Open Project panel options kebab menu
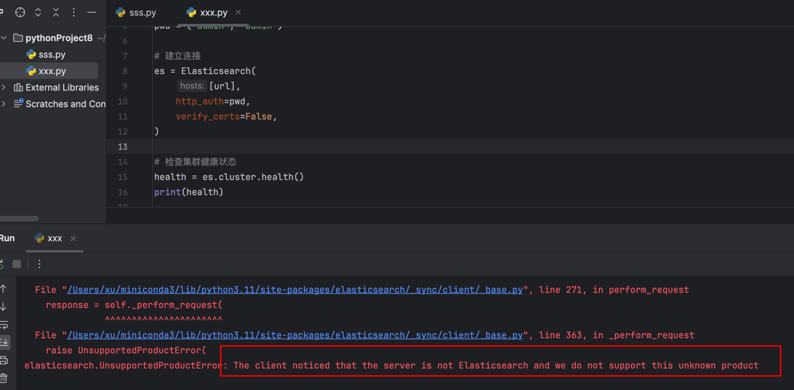 [x=74, y=12]
